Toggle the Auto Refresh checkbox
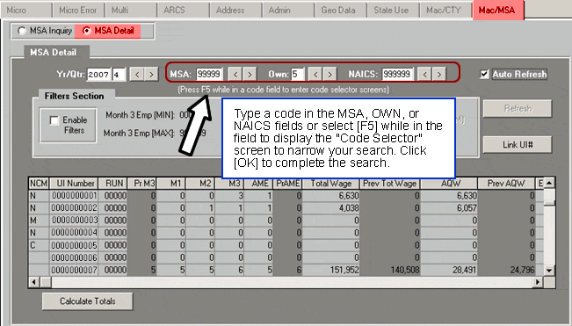Screen dimensions: 572x326 pyautogui.click(x=484, y=74)
